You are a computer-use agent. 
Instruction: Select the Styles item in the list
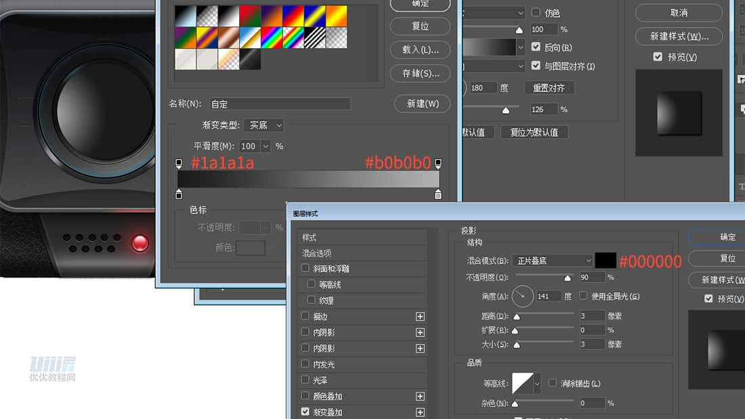(362, 237)
